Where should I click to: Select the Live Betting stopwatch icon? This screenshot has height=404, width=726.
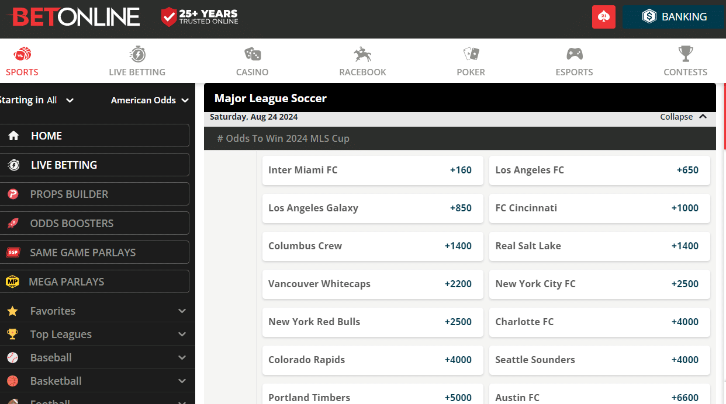coord(137,54)
